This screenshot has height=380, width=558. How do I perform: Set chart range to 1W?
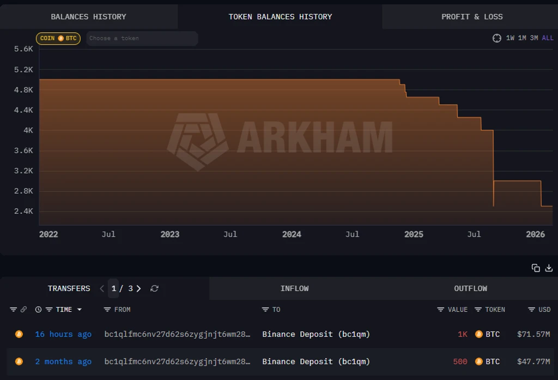pos(510,38)
